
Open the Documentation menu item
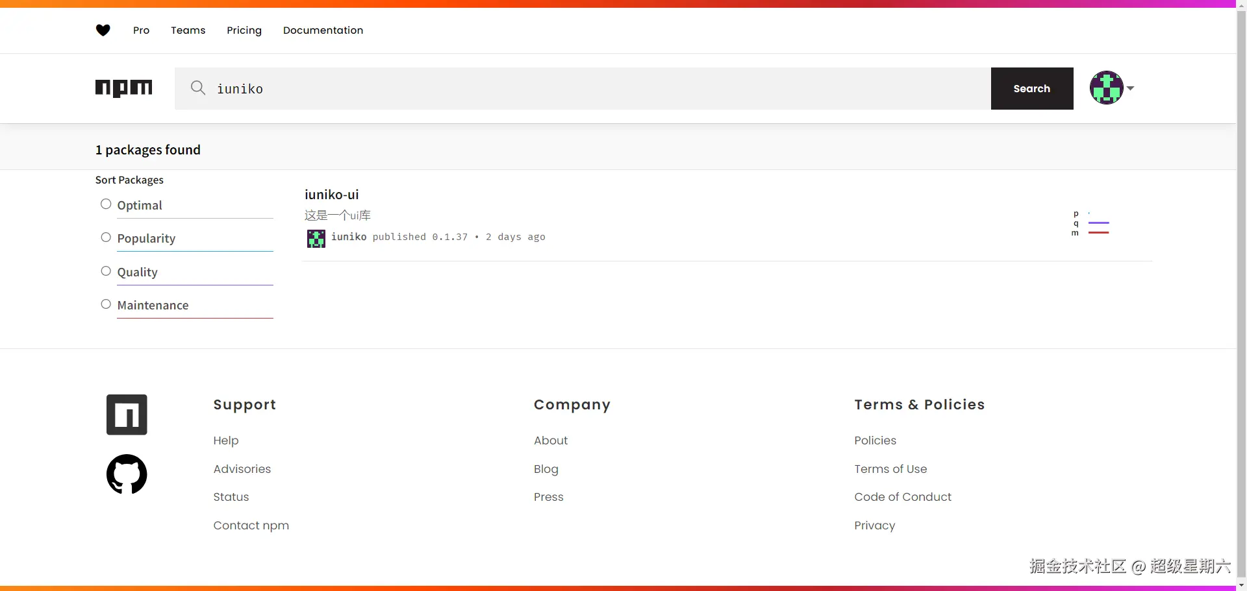323,30
